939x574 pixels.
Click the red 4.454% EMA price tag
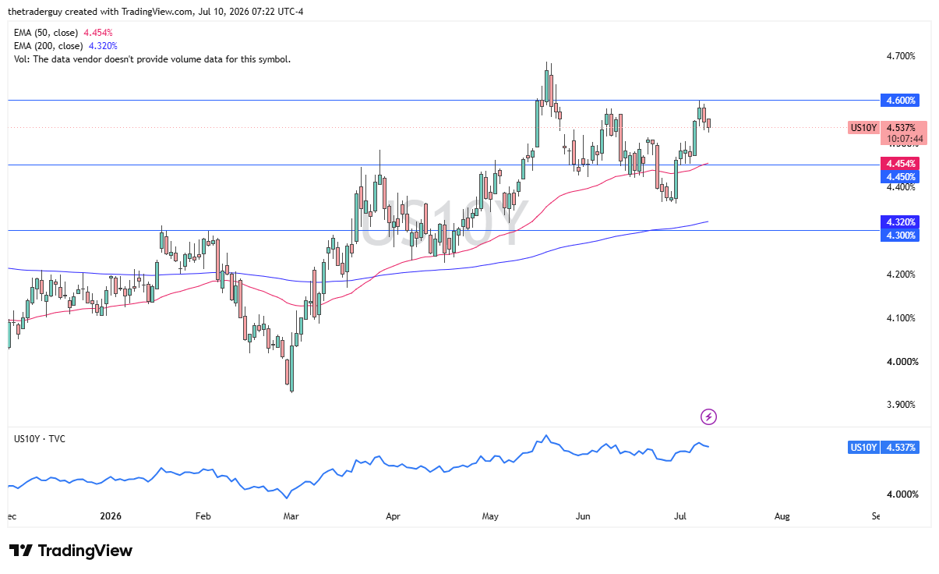coord(899,164)
